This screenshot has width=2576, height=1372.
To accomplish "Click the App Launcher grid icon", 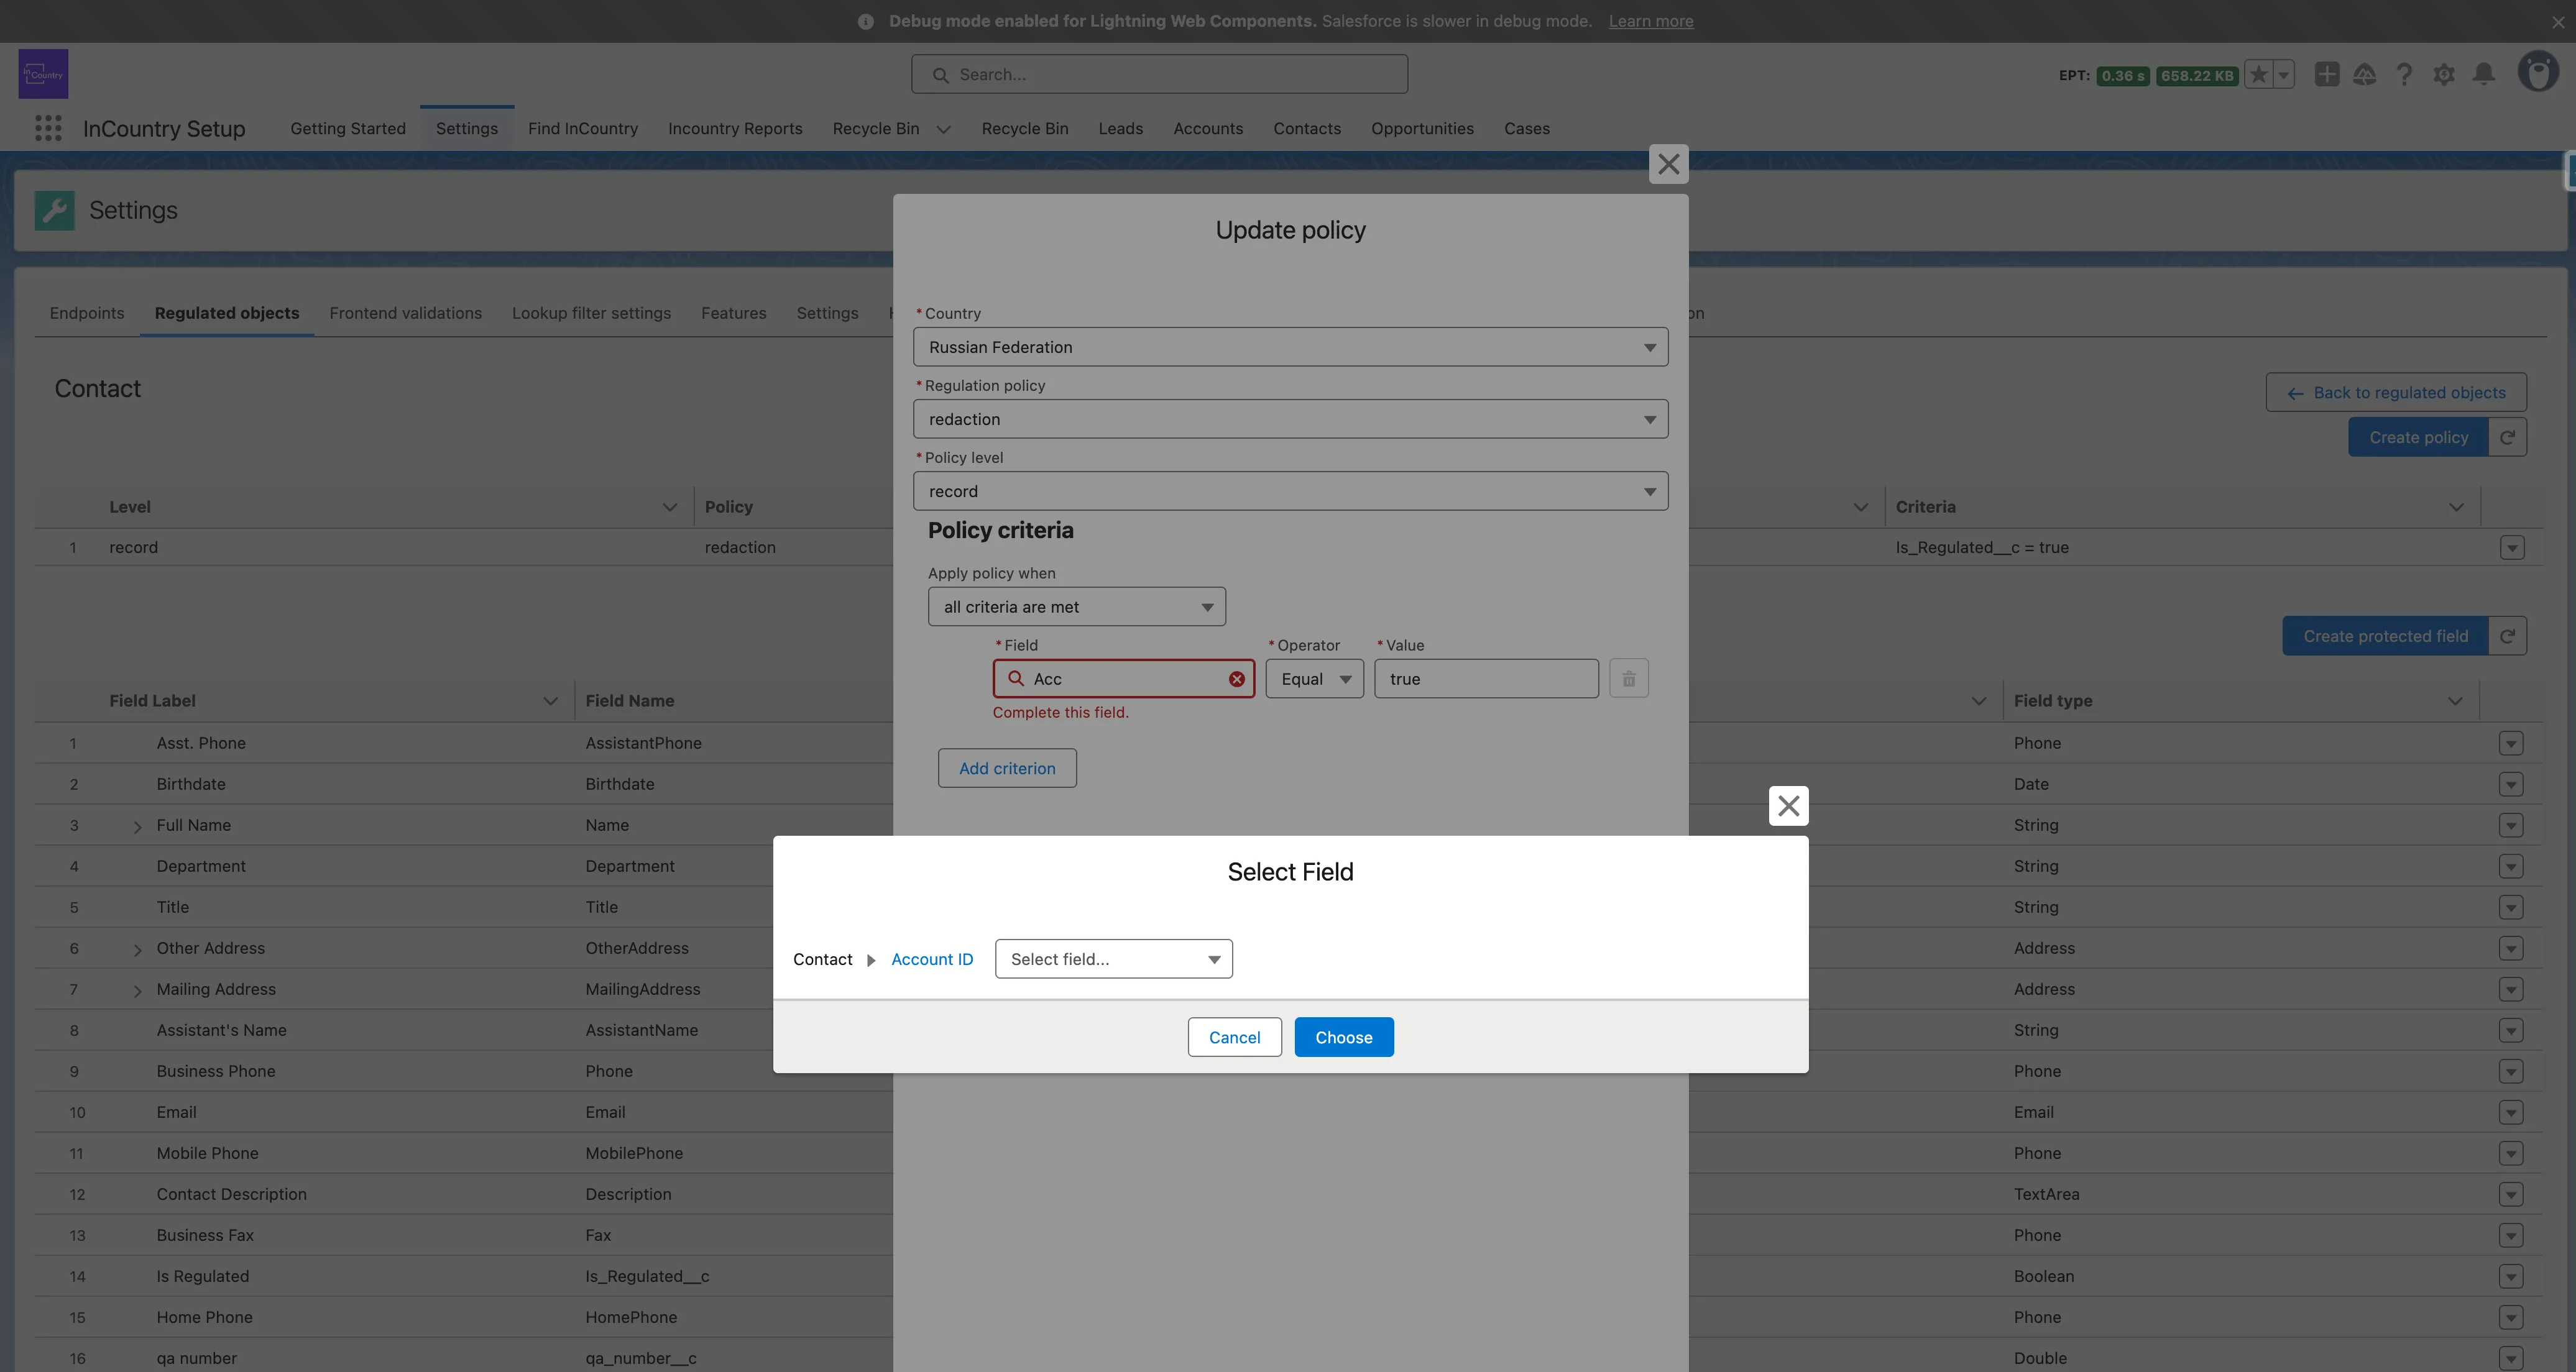I will pyautogui.click(x=48, y=128).
